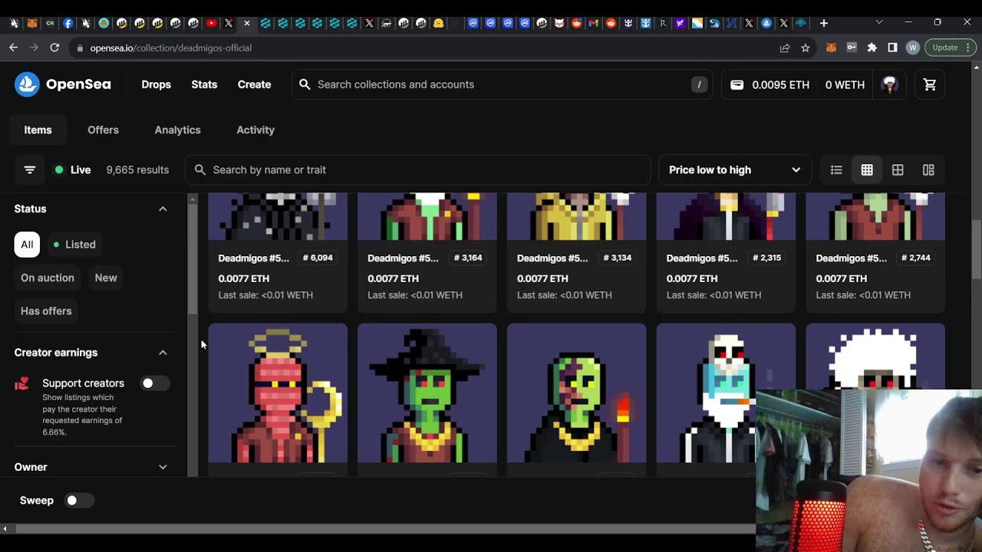
Task: Open the browser side panel icon
Action: point(892,48)
